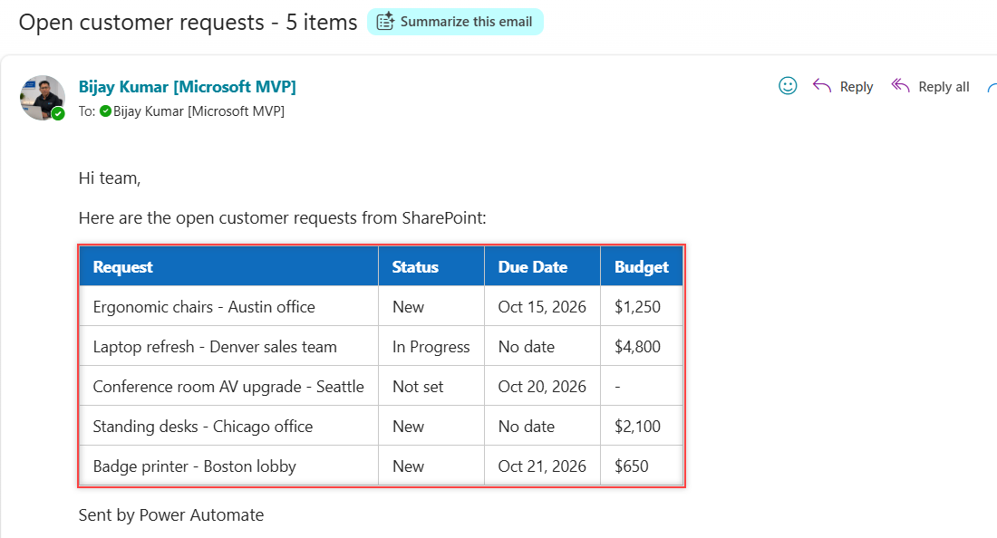Screen dimensions: 997x538
Task: Click the Reply button
Action: coord(843,86)
